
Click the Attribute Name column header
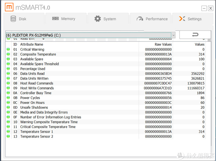point(32,44)
